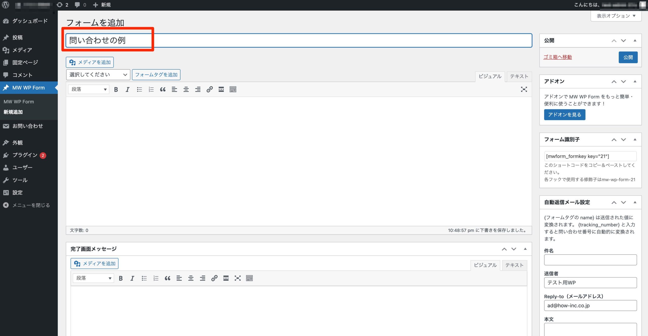Toggle Italic in the main form editor toolbar
The height and width of the screenshot is (336, 648).
[128, 89]
